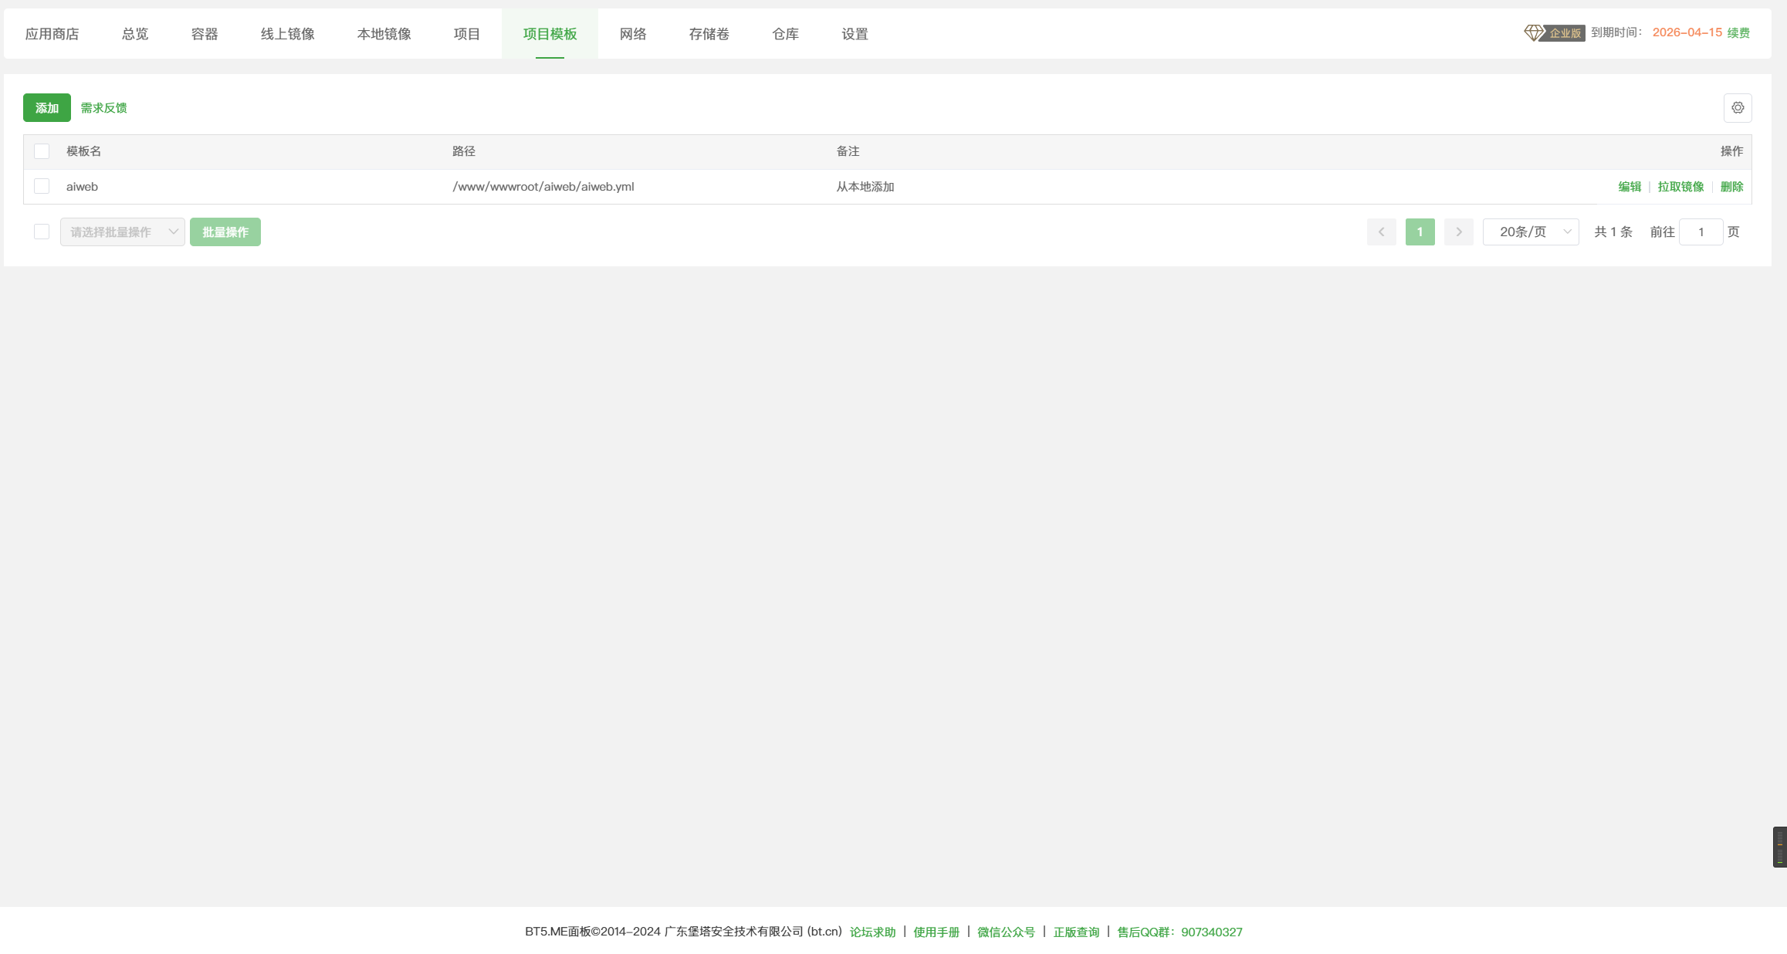The image size is (1787, 954).
Task: Click the green 添加 button
Action: tap(47, 108)
